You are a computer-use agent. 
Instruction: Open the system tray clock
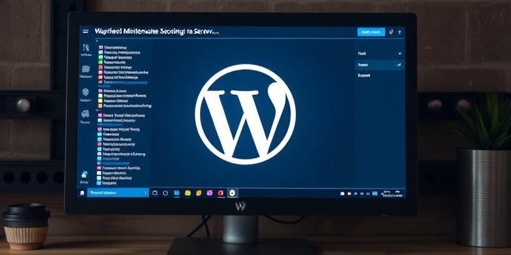tap(392, 194)
